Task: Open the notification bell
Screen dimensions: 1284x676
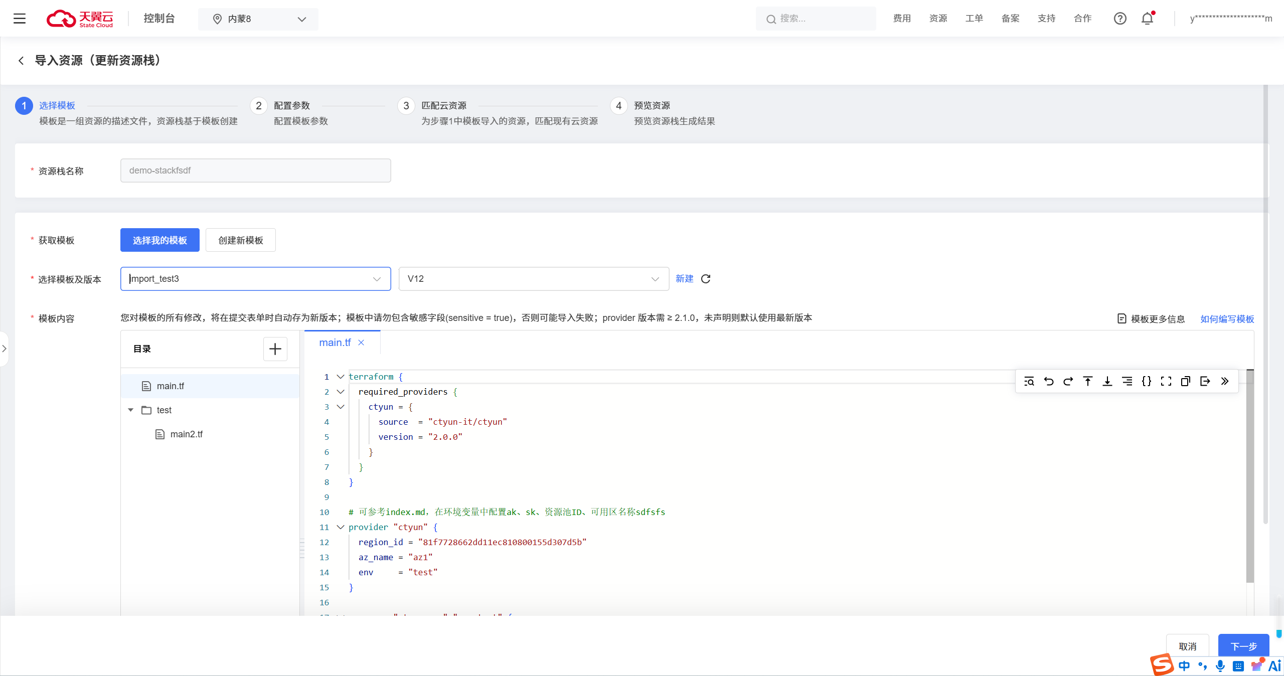Action: [1147, 19]
